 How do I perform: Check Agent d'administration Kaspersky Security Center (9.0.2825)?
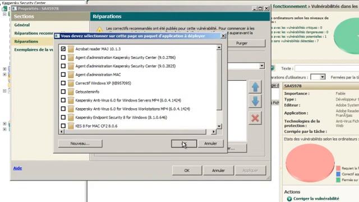point(63,66)
